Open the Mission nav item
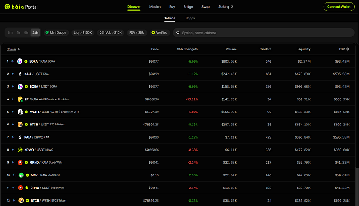 tap(155, 7)
